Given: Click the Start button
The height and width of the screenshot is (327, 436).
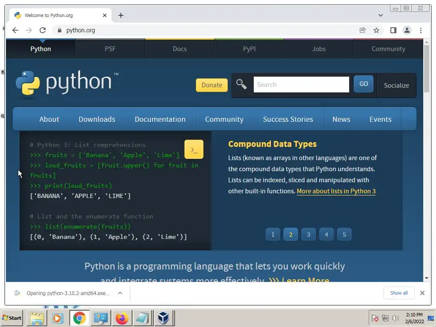Looking at the screenshot, I should 11,318.
